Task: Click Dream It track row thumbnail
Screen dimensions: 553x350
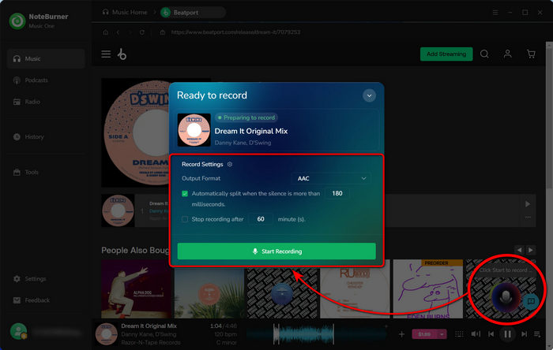Action: tap(118, 210)
